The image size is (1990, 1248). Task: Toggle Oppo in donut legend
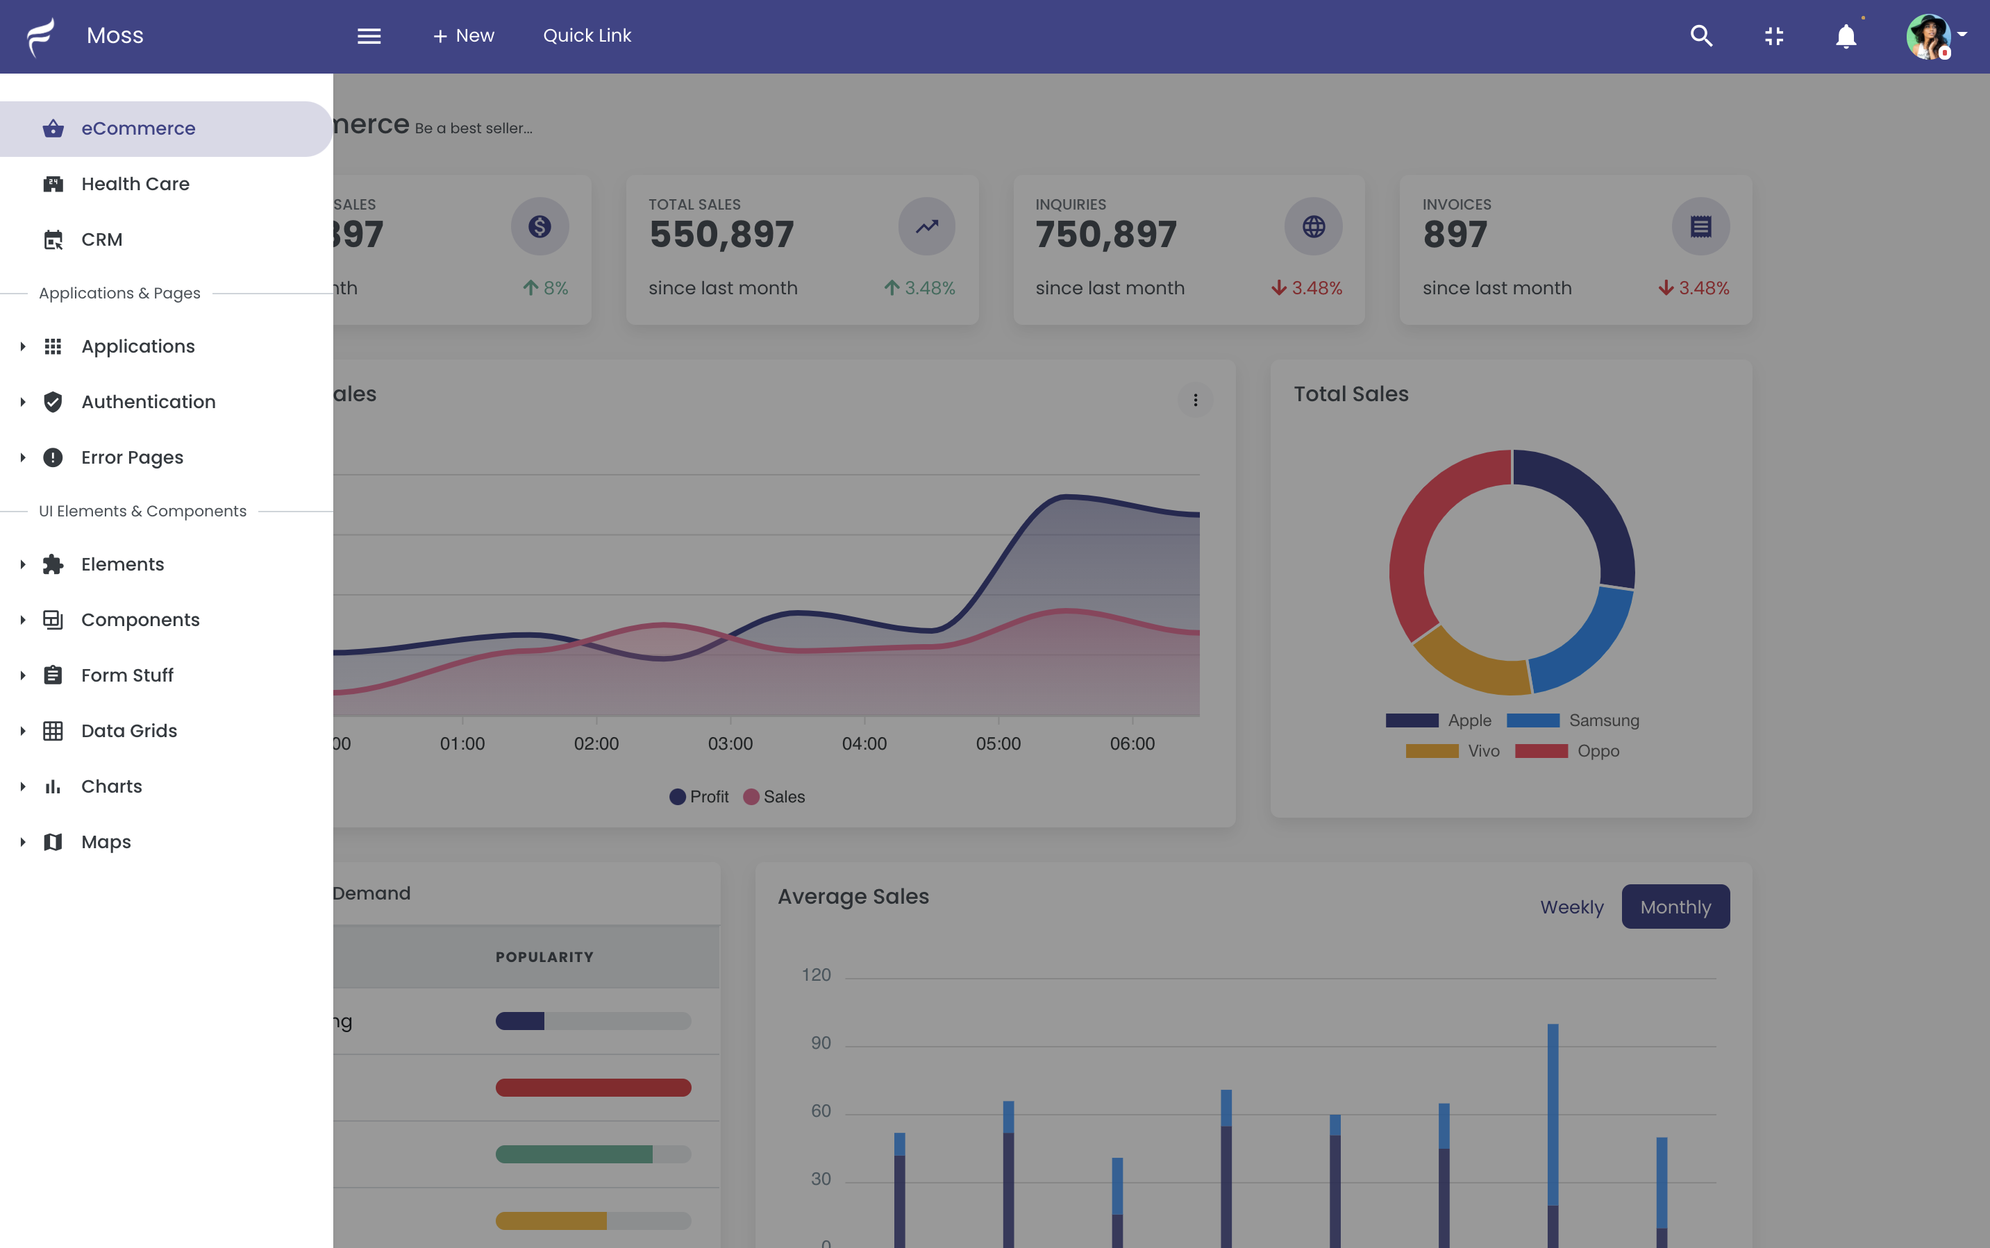click(x=1567, y=751)
